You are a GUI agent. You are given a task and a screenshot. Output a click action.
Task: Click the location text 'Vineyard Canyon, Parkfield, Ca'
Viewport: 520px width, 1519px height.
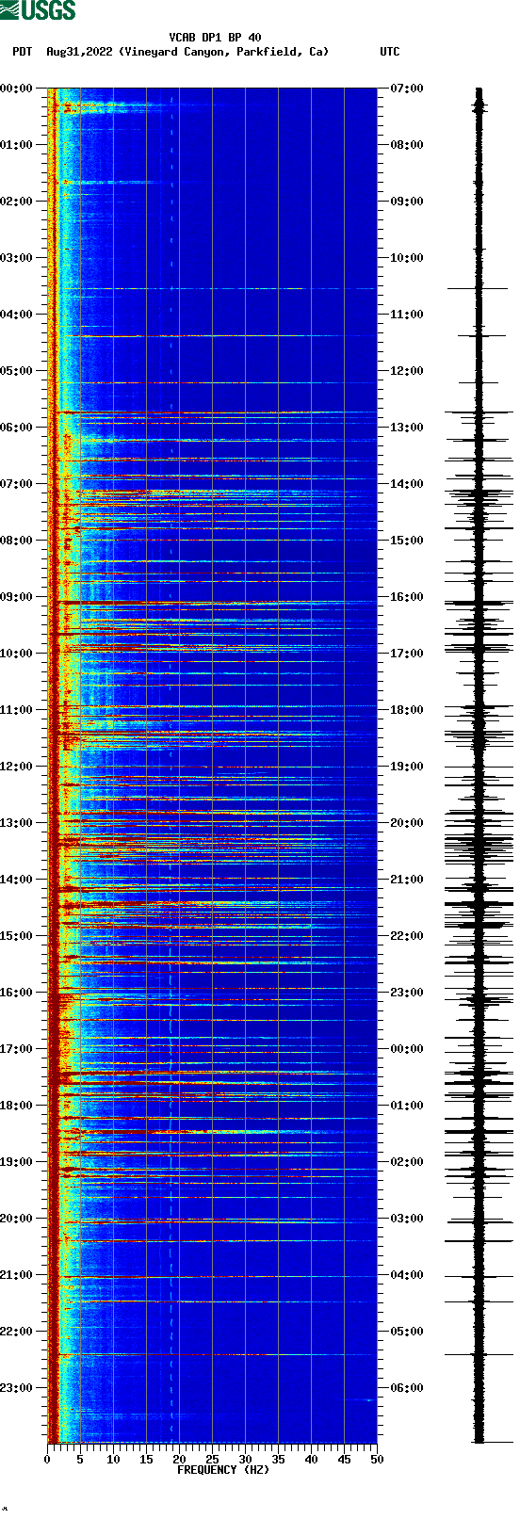point(224,52)
